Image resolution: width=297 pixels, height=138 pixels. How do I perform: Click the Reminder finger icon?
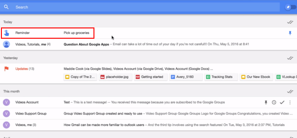[x=7, y=33]
